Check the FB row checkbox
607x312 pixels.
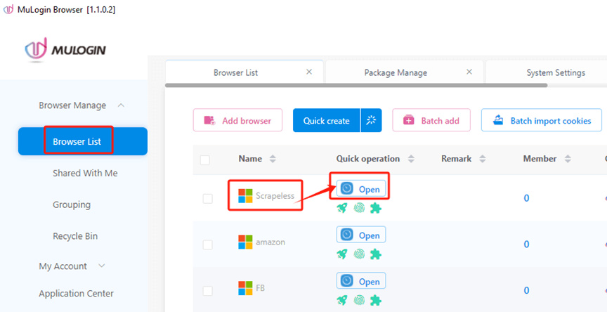click(x=208, y=291)
